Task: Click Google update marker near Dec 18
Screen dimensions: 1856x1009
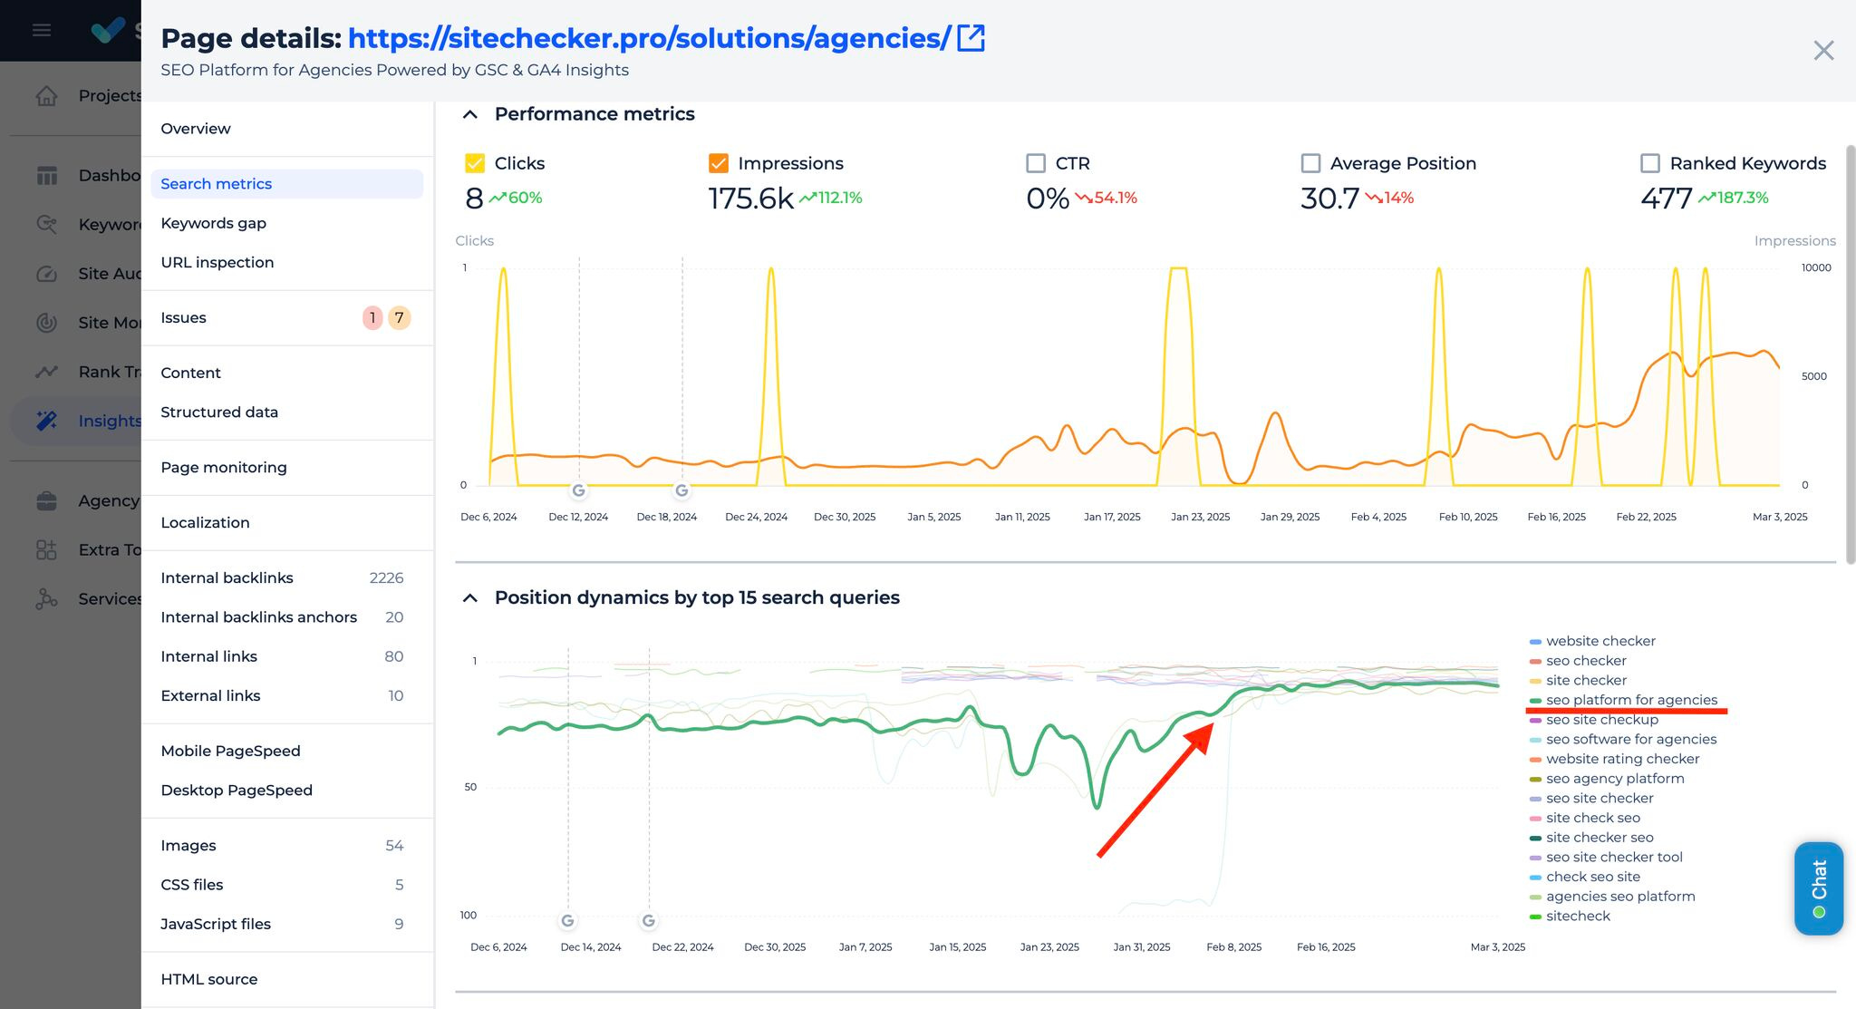Action: pyautogui.click(x=681, y=490)
